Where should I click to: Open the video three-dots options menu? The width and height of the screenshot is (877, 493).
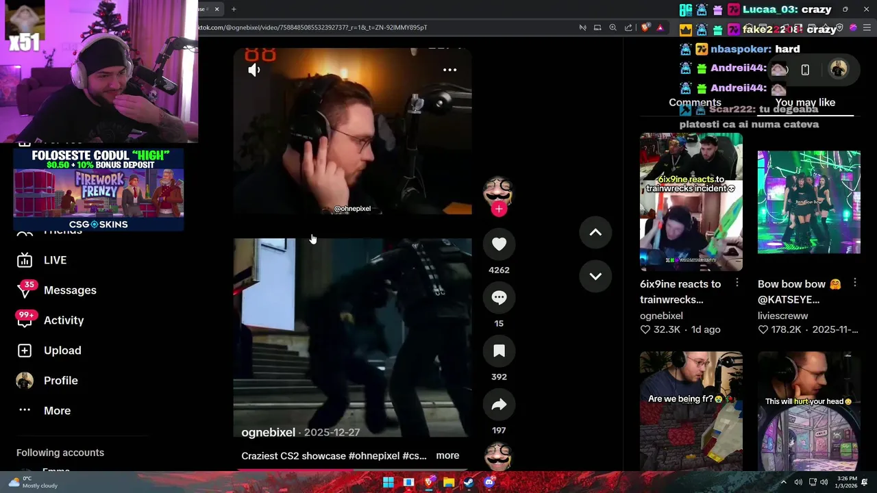tap(449, 70)
